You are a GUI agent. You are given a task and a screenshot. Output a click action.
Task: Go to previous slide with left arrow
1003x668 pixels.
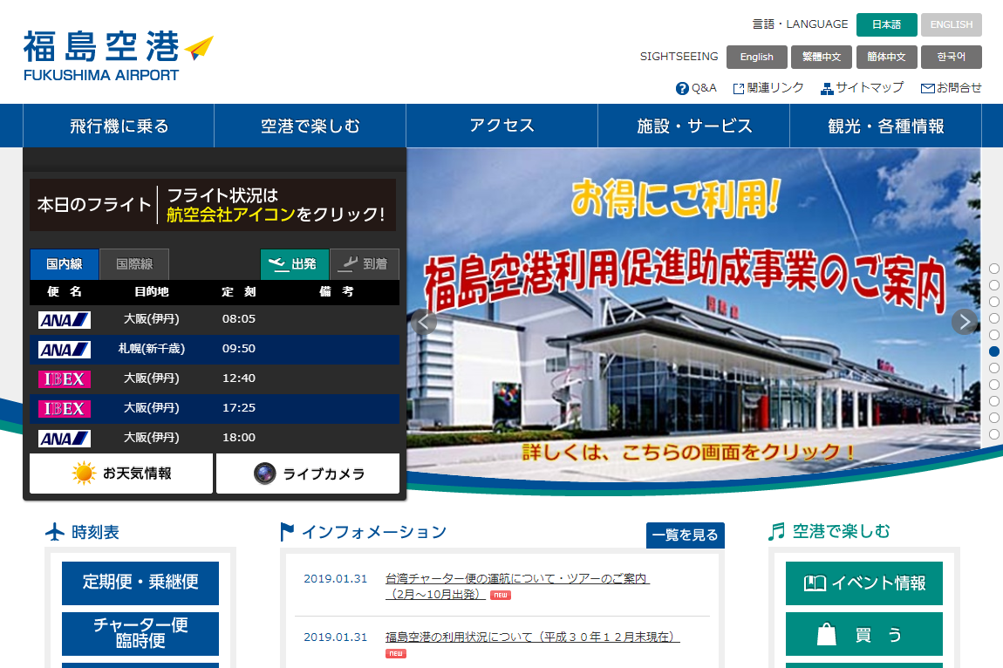tap(424, 322)
